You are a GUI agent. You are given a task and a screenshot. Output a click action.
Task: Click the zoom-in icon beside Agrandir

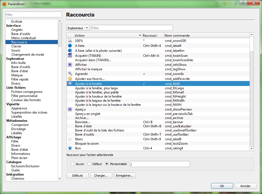coord(70,74)
